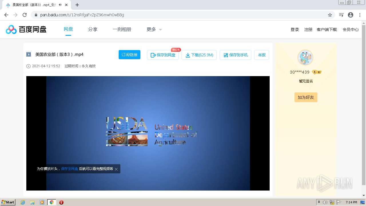This screenshot has width=366, height=206.
Task: Open 会员中心 link
Action: [x=351, y=29]
